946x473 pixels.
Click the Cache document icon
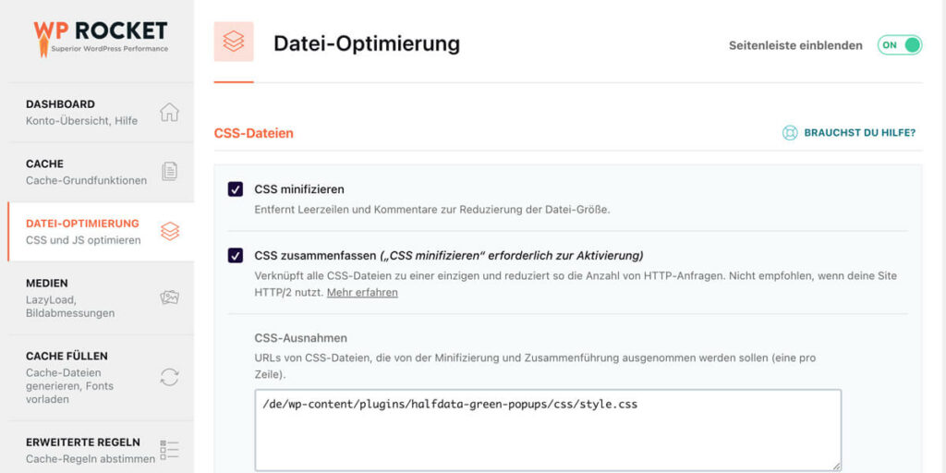click(170, 172)
